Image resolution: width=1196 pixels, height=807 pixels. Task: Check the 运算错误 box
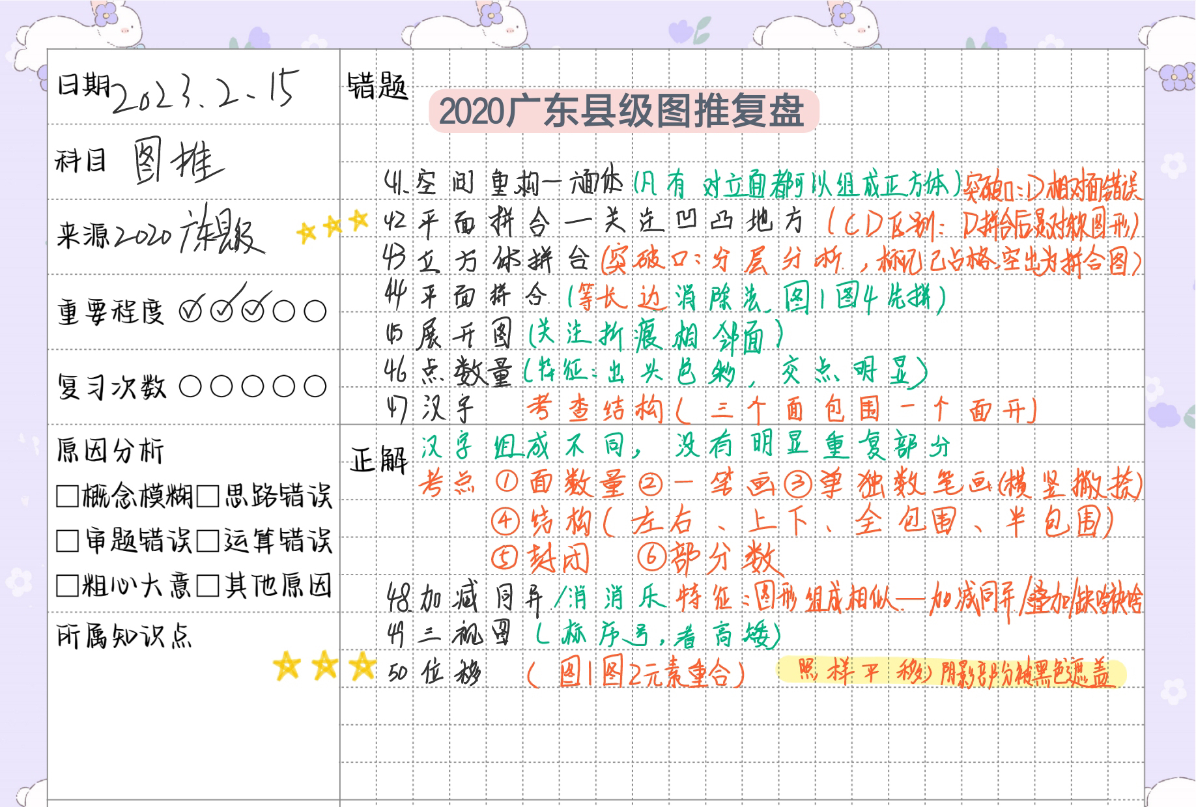pyautogui.click(x=207, y=541)
